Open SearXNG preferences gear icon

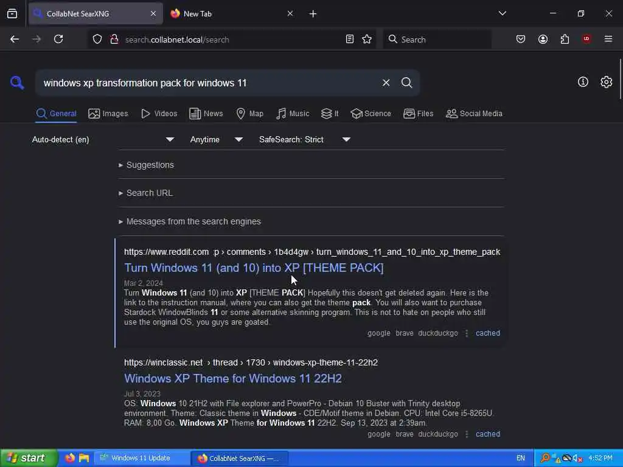(606, 82)
